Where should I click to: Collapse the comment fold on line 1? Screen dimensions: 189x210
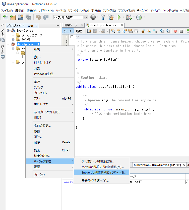pos(72,37)
